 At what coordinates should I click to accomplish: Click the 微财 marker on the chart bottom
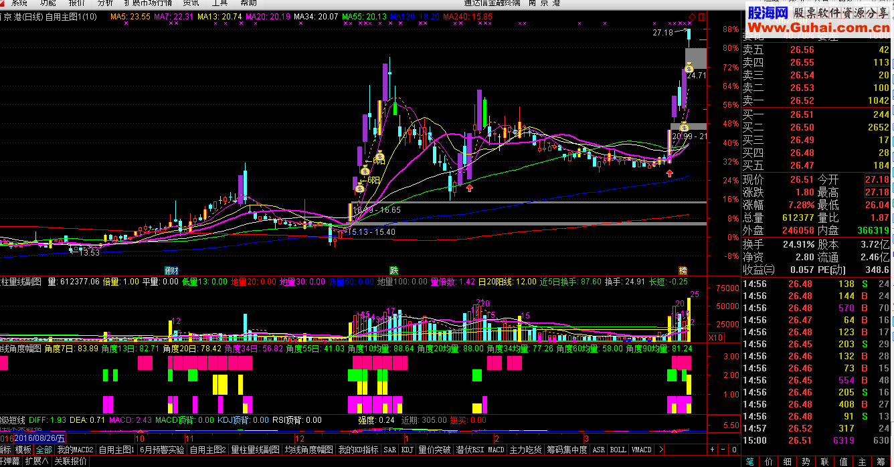(172, 271)
